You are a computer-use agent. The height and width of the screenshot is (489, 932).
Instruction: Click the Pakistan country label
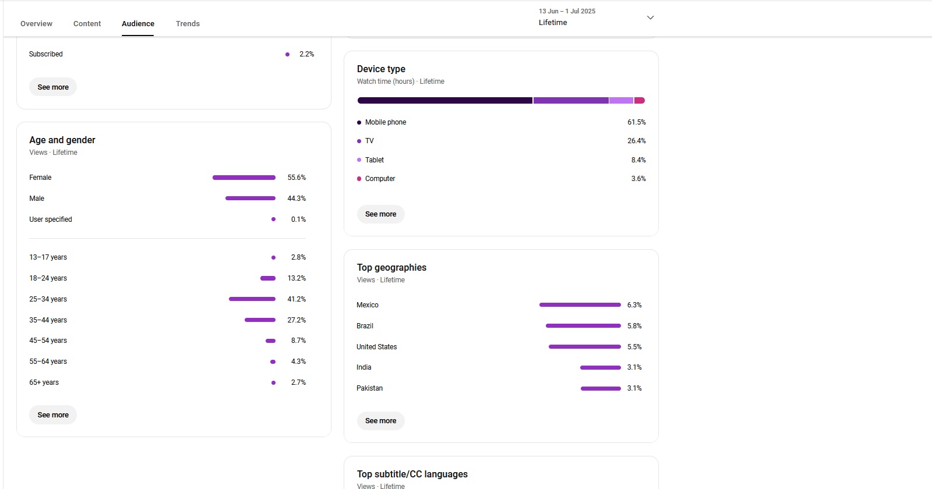370,388
